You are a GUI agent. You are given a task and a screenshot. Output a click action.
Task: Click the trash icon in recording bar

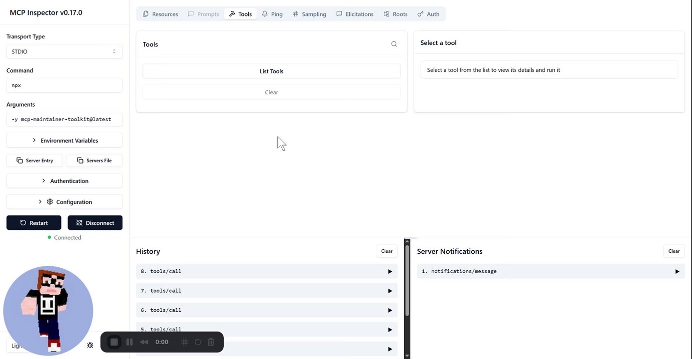tap(211, 342)
